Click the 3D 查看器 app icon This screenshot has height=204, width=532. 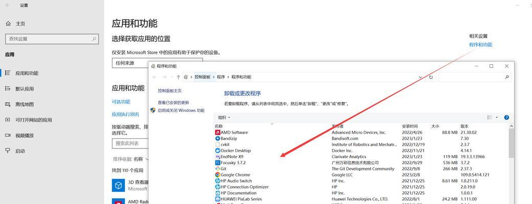[x=118, y=185]
